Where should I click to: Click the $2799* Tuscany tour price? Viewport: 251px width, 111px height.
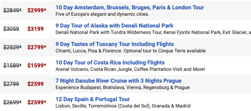37,47
